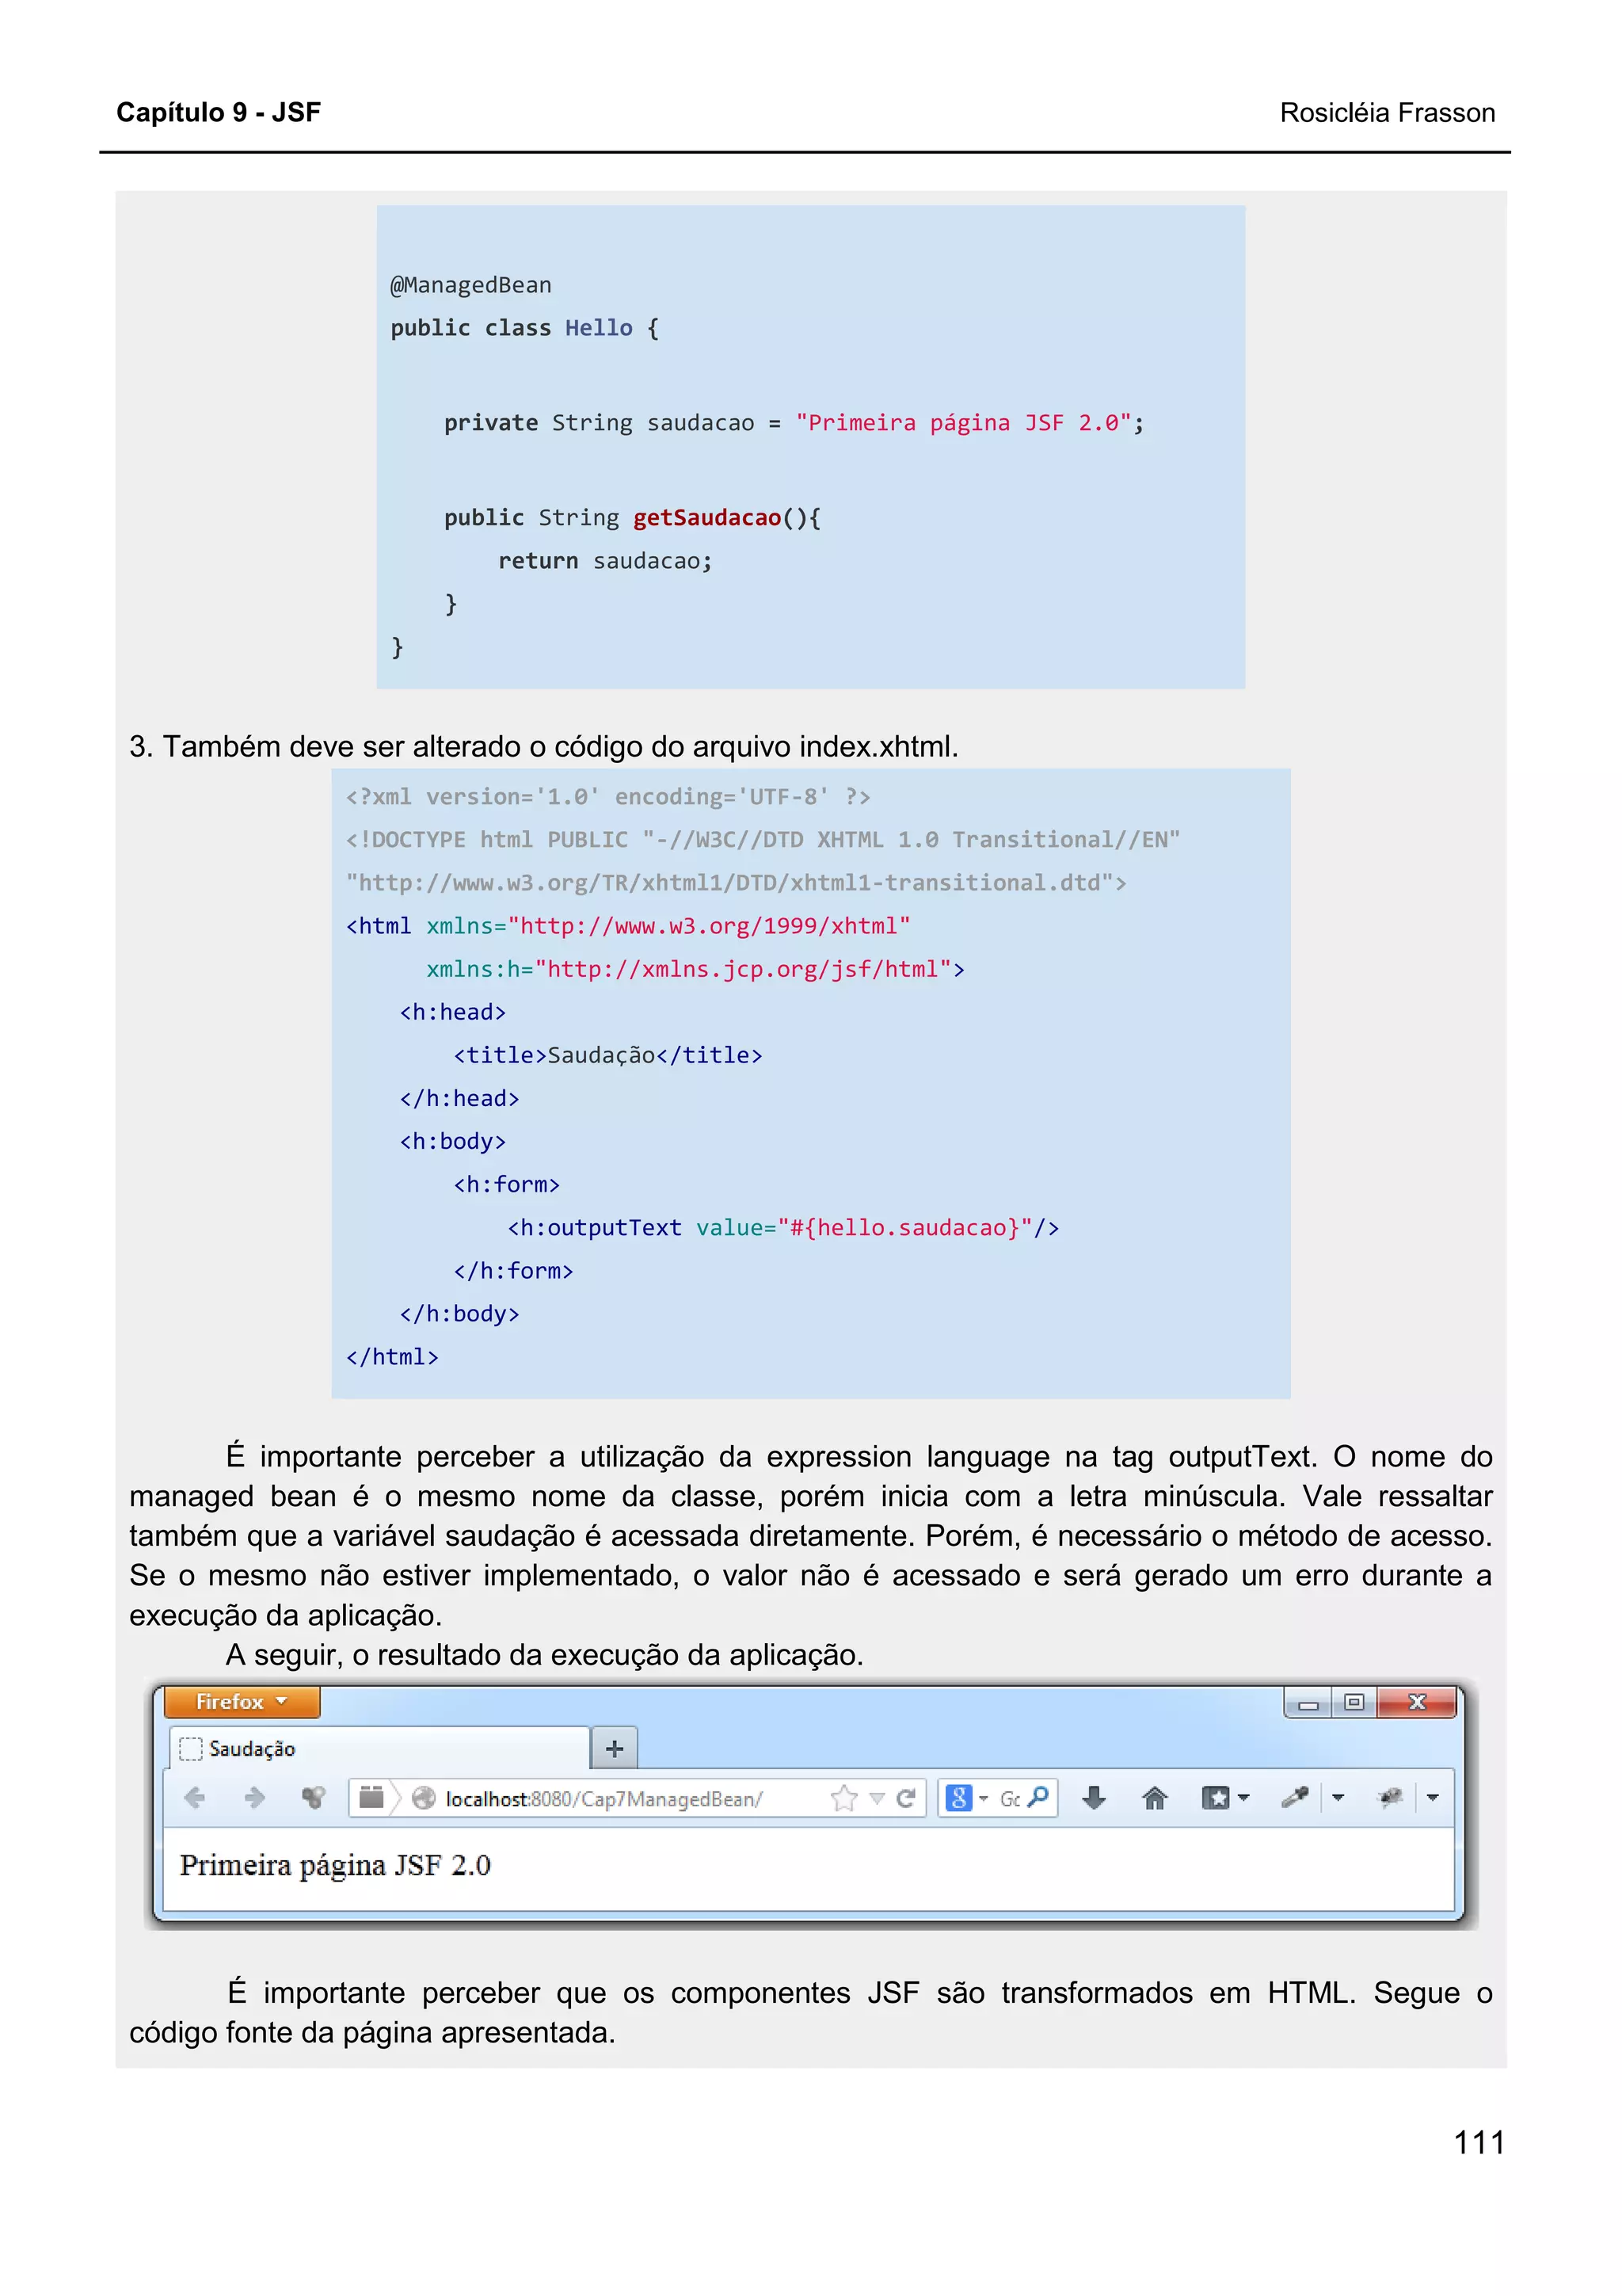Viewport: 1622px width, 2296px height.
Task: Click the '</html>' closing tag
Action: click(x=392, y=1357)
